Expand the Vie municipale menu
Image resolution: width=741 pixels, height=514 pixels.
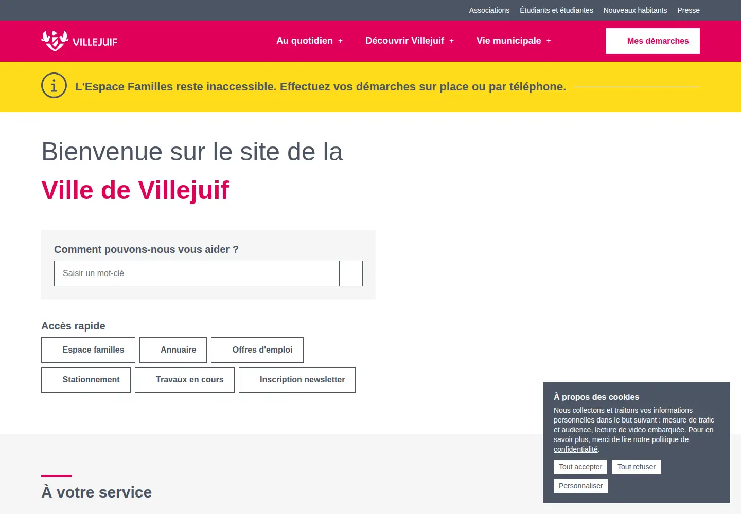pyautogui.click(x=514, y=41)
